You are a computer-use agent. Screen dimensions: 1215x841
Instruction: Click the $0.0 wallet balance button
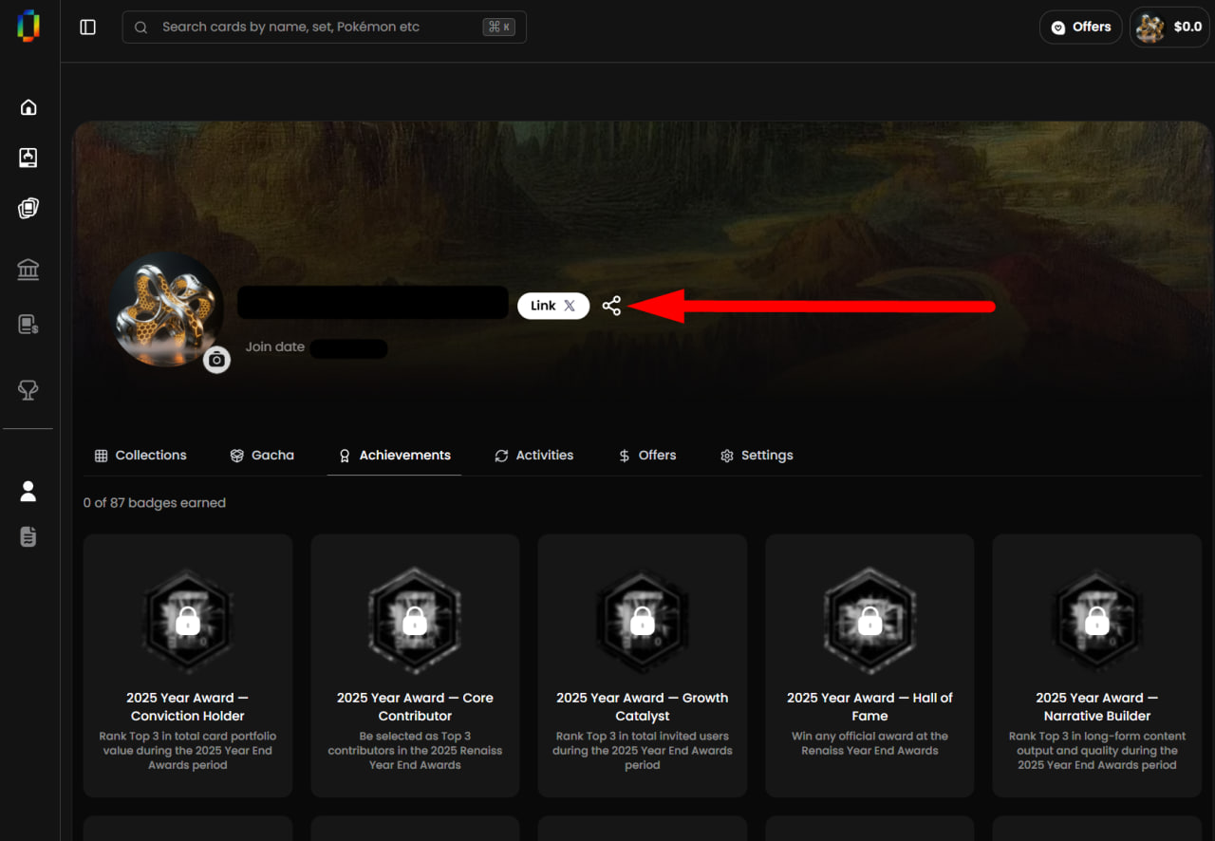(x=1170, y=28)
